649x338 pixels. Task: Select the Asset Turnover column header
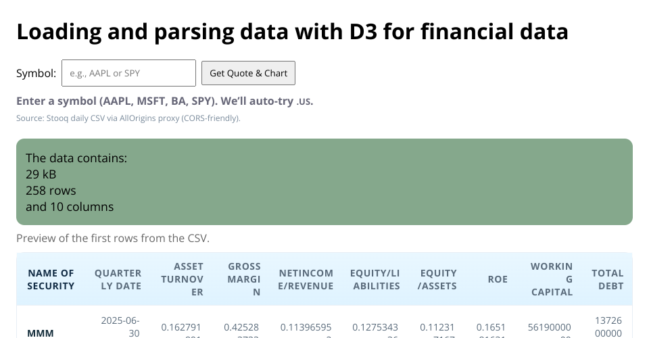[x=182, y=279]
